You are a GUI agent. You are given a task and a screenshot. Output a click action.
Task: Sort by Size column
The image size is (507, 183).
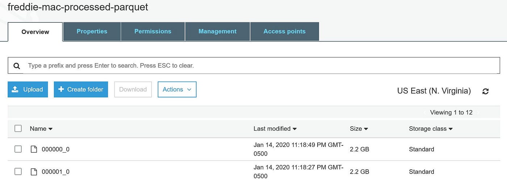[359, 128]
